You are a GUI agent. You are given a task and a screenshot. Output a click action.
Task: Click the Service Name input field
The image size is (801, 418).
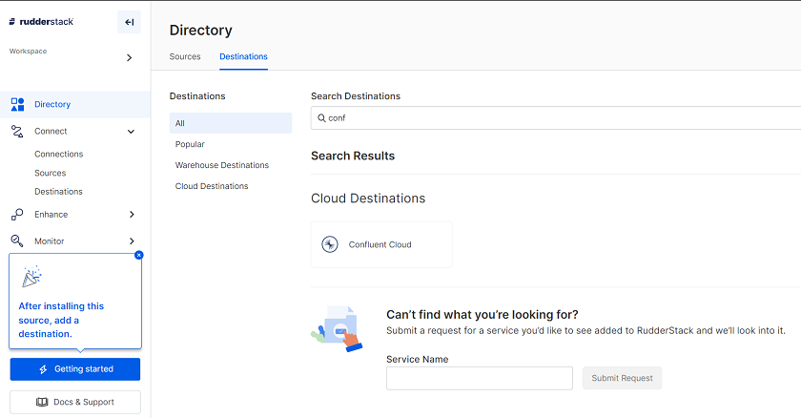tap(479, 378)
